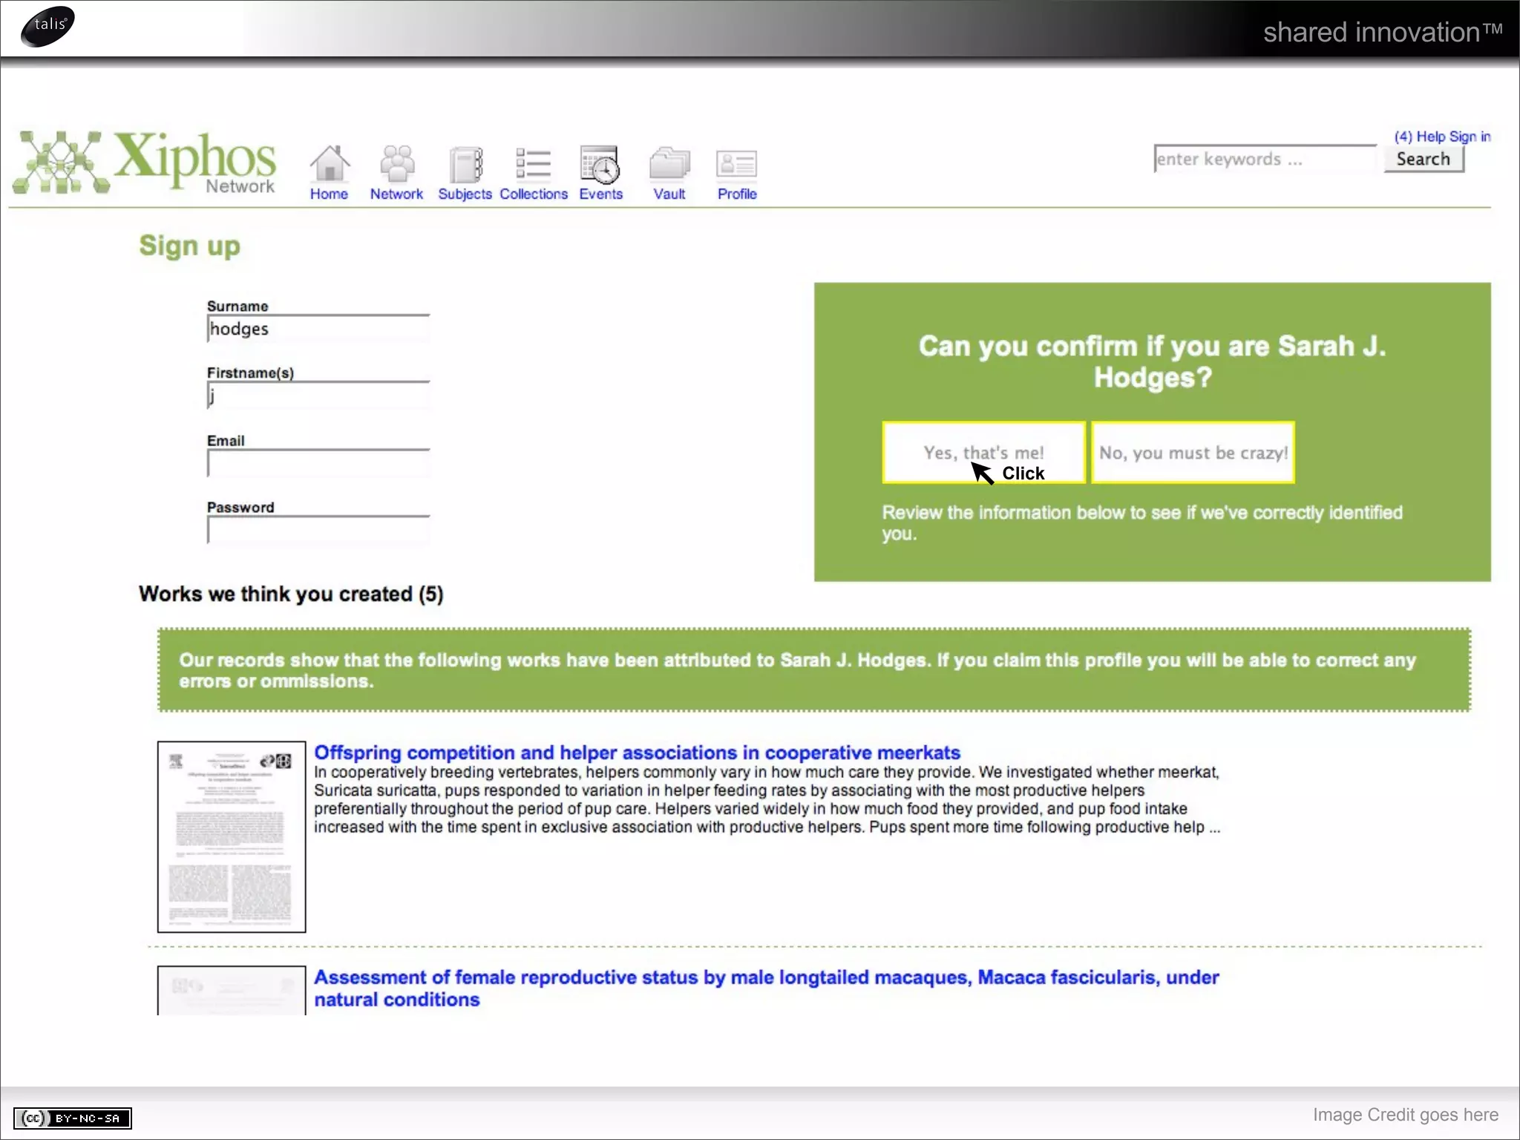This screenshot has width=1520, height=1140.
Task: Focus the Firstname(s) input field
Action: (318, 396)
